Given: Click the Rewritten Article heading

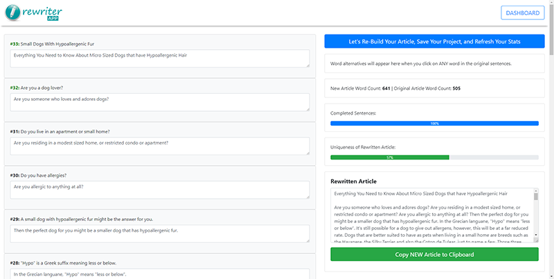Looking at the screenshot, I should [353, 182].
